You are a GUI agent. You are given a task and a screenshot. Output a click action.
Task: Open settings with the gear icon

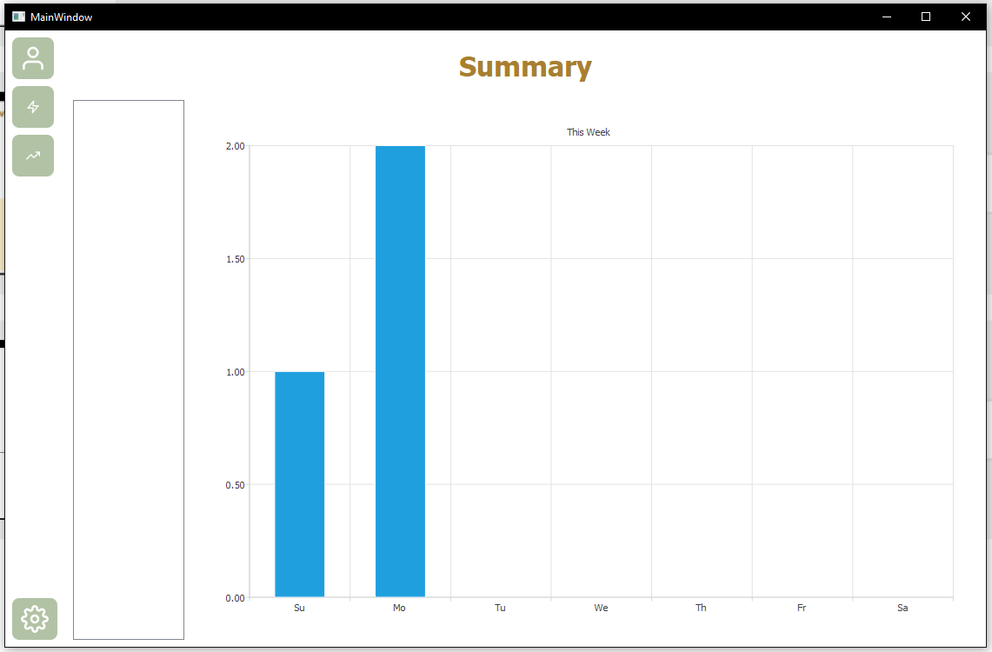35,619
